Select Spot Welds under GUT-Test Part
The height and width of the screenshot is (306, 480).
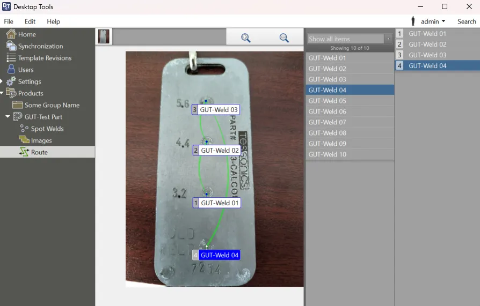pyautogui.click(x=47, y=129)
